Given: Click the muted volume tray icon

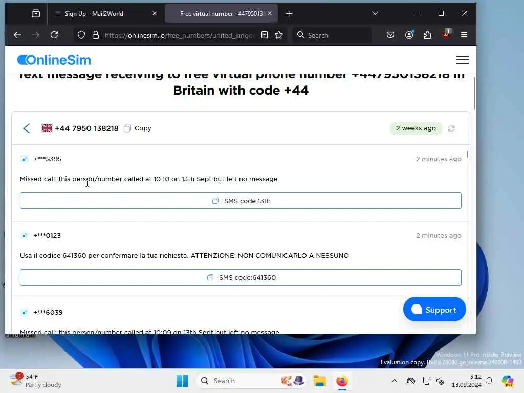Looking at the screenshot, I should click(440, 381).
